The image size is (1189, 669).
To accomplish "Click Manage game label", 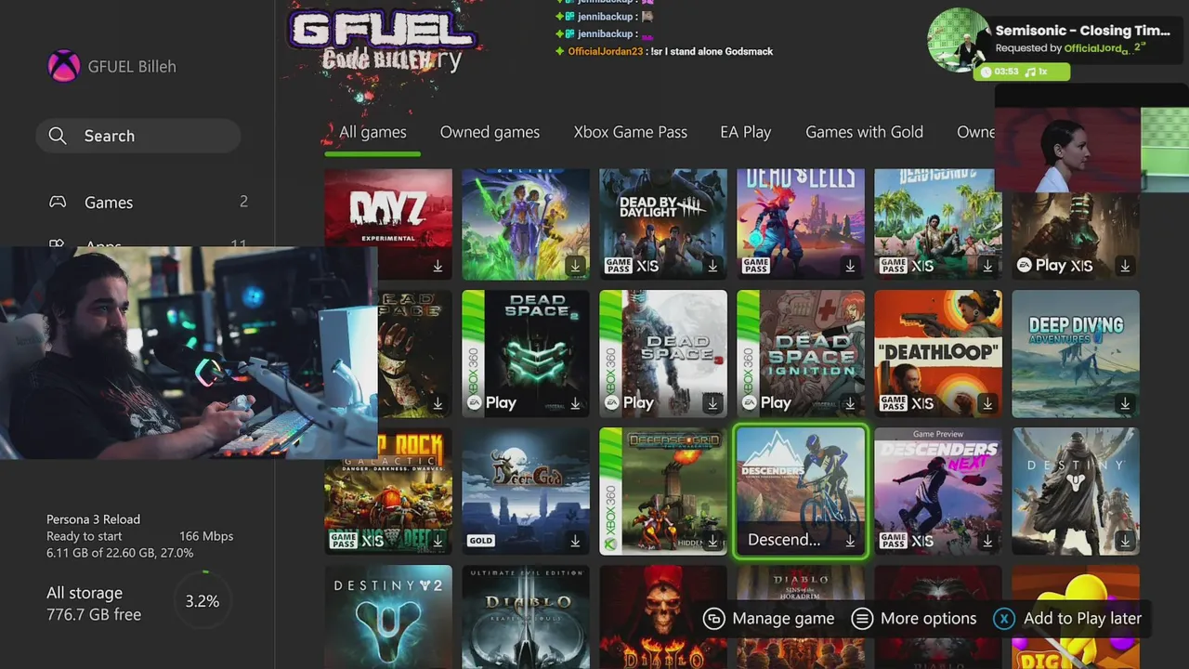I will tap(783, 619).
